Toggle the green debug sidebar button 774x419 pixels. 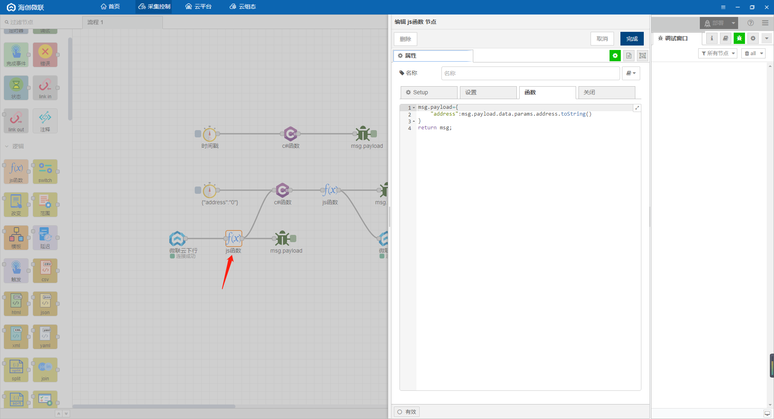click(x=739, y=38)
